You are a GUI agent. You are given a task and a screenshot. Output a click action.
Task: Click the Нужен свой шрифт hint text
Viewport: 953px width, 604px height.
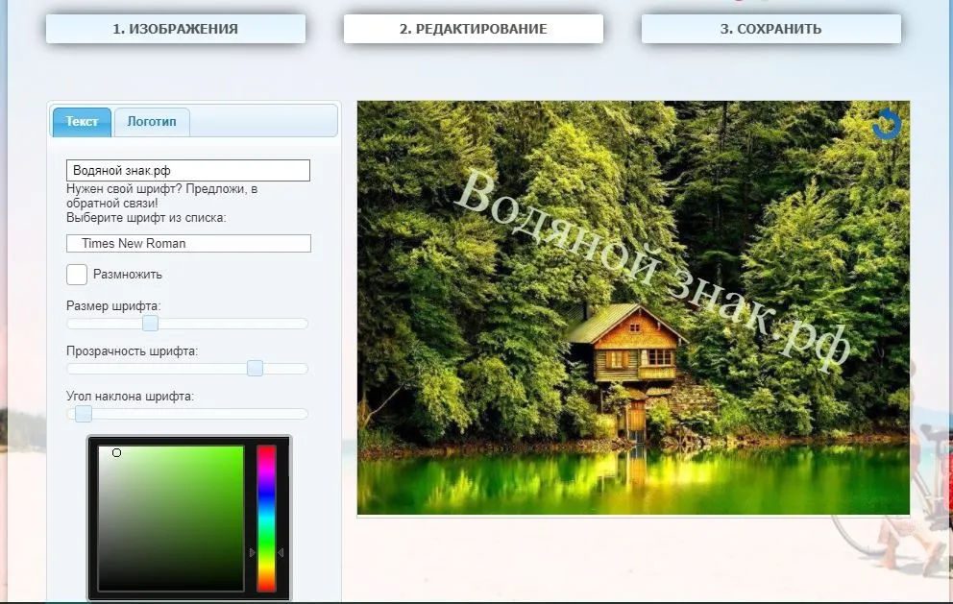161,196
